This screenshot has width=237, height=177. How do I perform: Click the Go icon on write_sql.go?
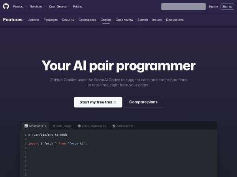coord(54,126)
